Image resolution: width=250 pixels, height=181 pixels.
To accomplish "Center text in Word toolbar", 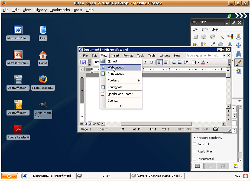I will 166,62.
